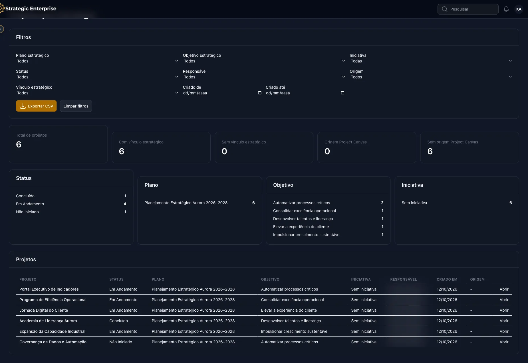The width and height of the screenshot is (528, 363).
Task: Click Sem iniciativa in the Iniciativa panel
Action: [x=457, y=203]
